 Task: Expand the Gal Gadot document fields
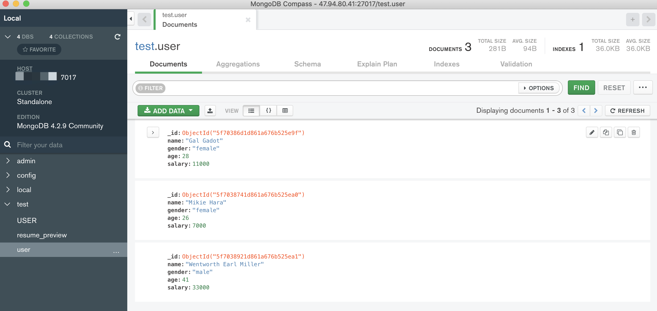pos(153,133)
